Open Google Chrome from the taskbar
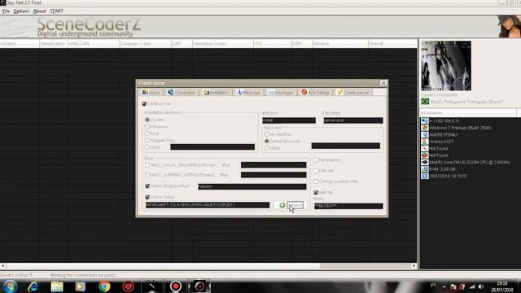Screen dimensions: 521x293 click(104, 286)
